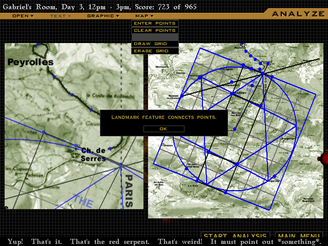Click the red orb at right edge
The width and height of the screenshot is (328, 246).
click(x=324, y=158)
